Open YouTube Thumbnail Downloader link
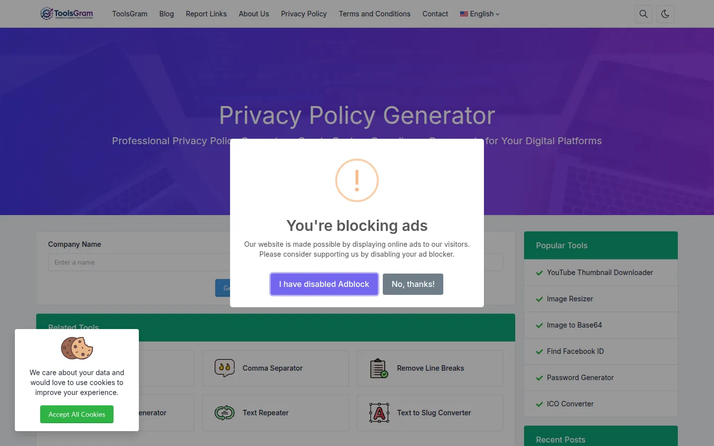The image size is (714, 446). pos(600,273)
